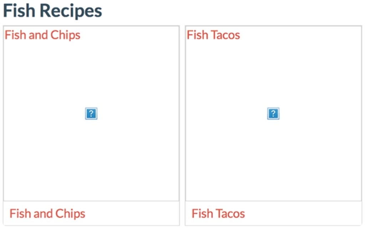This screenshot has width=365, height=228.
Task: Click the word Recipes in the heading
Action: point(71,11)
